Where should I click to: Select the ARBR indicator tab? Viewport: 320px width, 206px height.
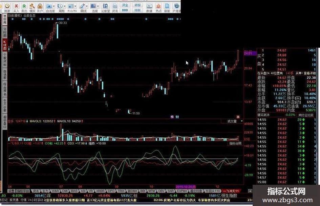pos(100,191)
